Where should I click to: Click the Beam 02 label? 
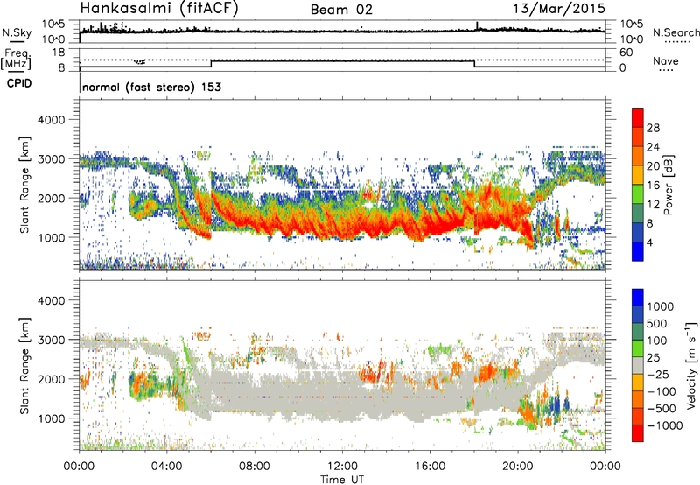[x=341, y=10]
